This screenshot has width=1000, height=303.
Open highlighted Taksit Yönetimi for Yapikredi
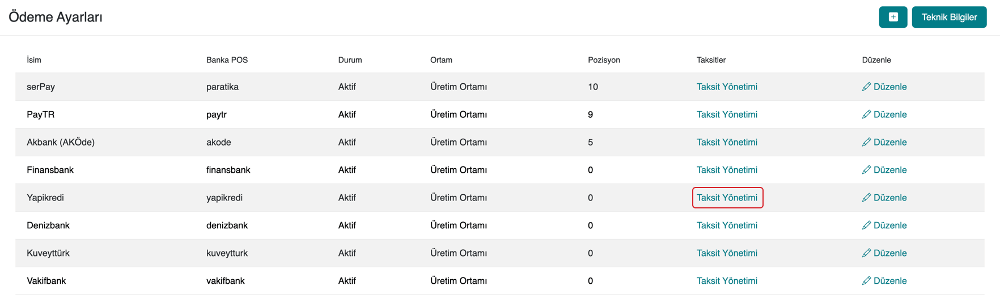point(727,198)
